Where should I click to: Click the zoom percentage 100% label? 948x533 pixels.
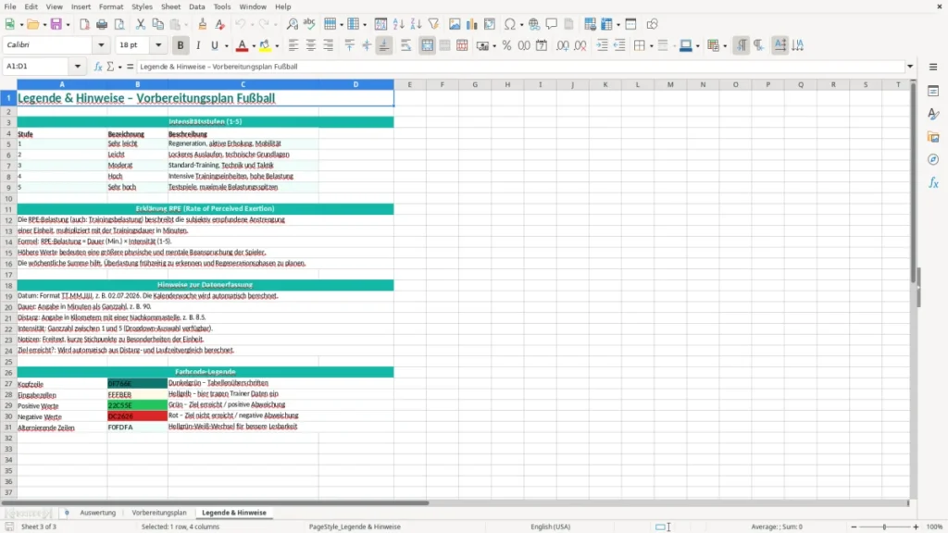point(935,527)
